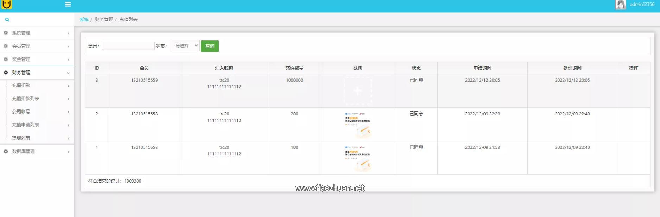Click gear icon beside 奖金管理
The width and height of the screenshot is (660, 217).
coord(6,59)
